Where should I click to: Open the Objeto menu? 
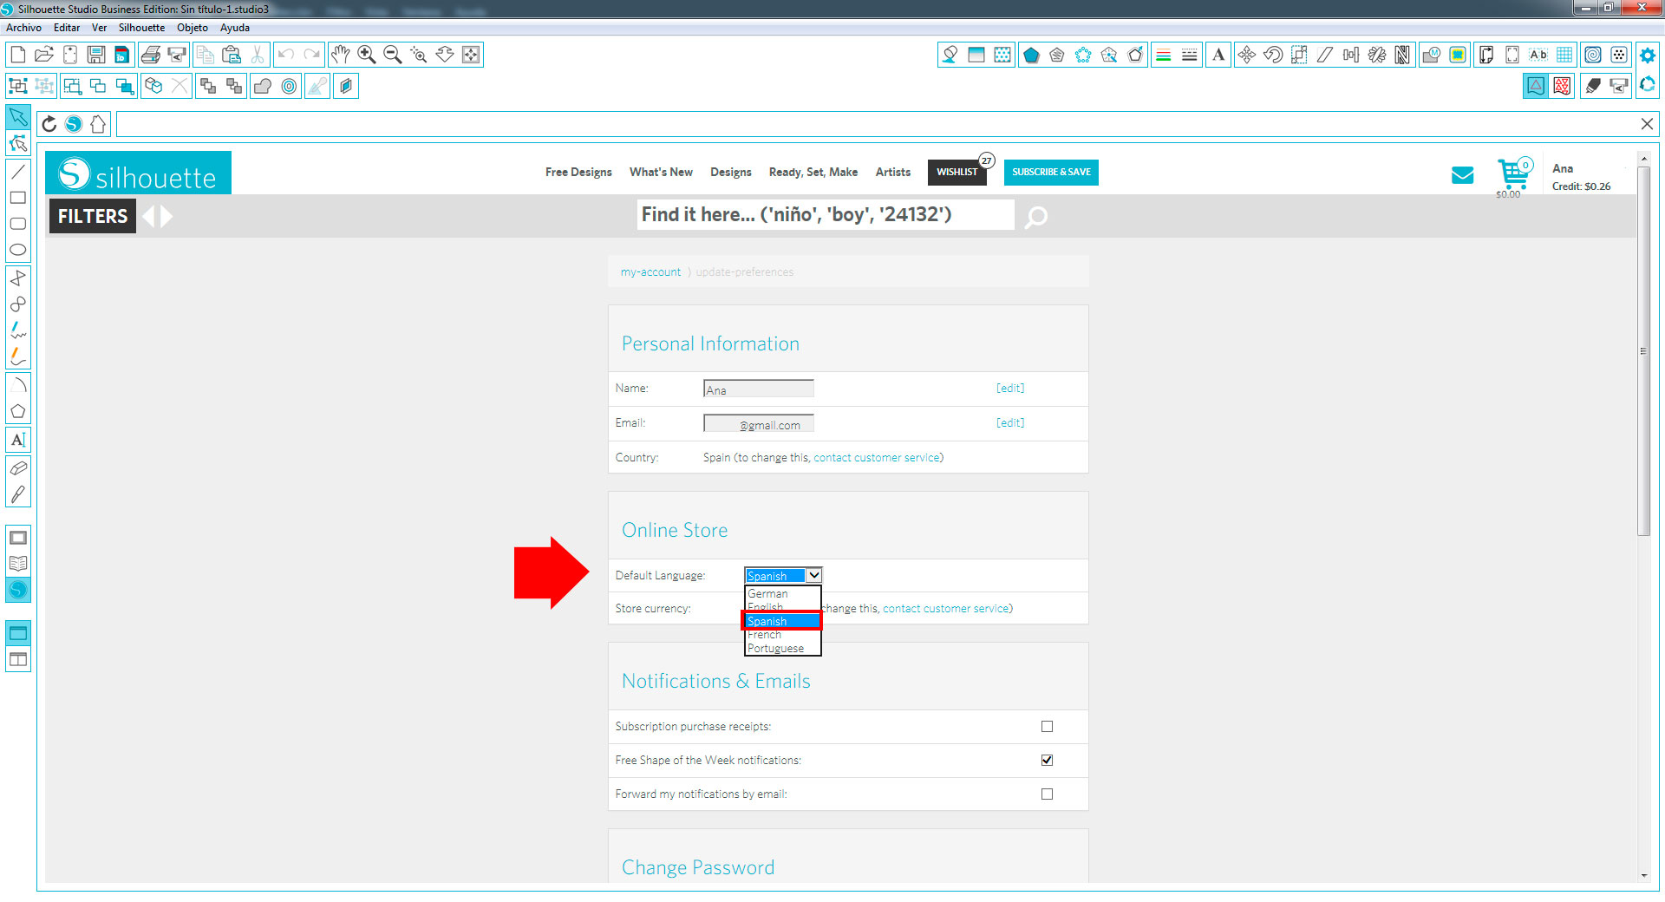click(x=193, y=28)
